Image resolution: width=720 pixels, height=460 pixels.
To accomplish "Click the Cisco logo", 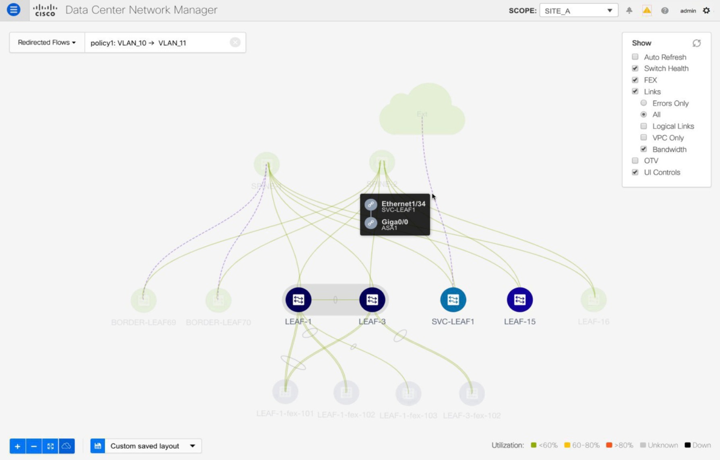I will click(45, 10).
